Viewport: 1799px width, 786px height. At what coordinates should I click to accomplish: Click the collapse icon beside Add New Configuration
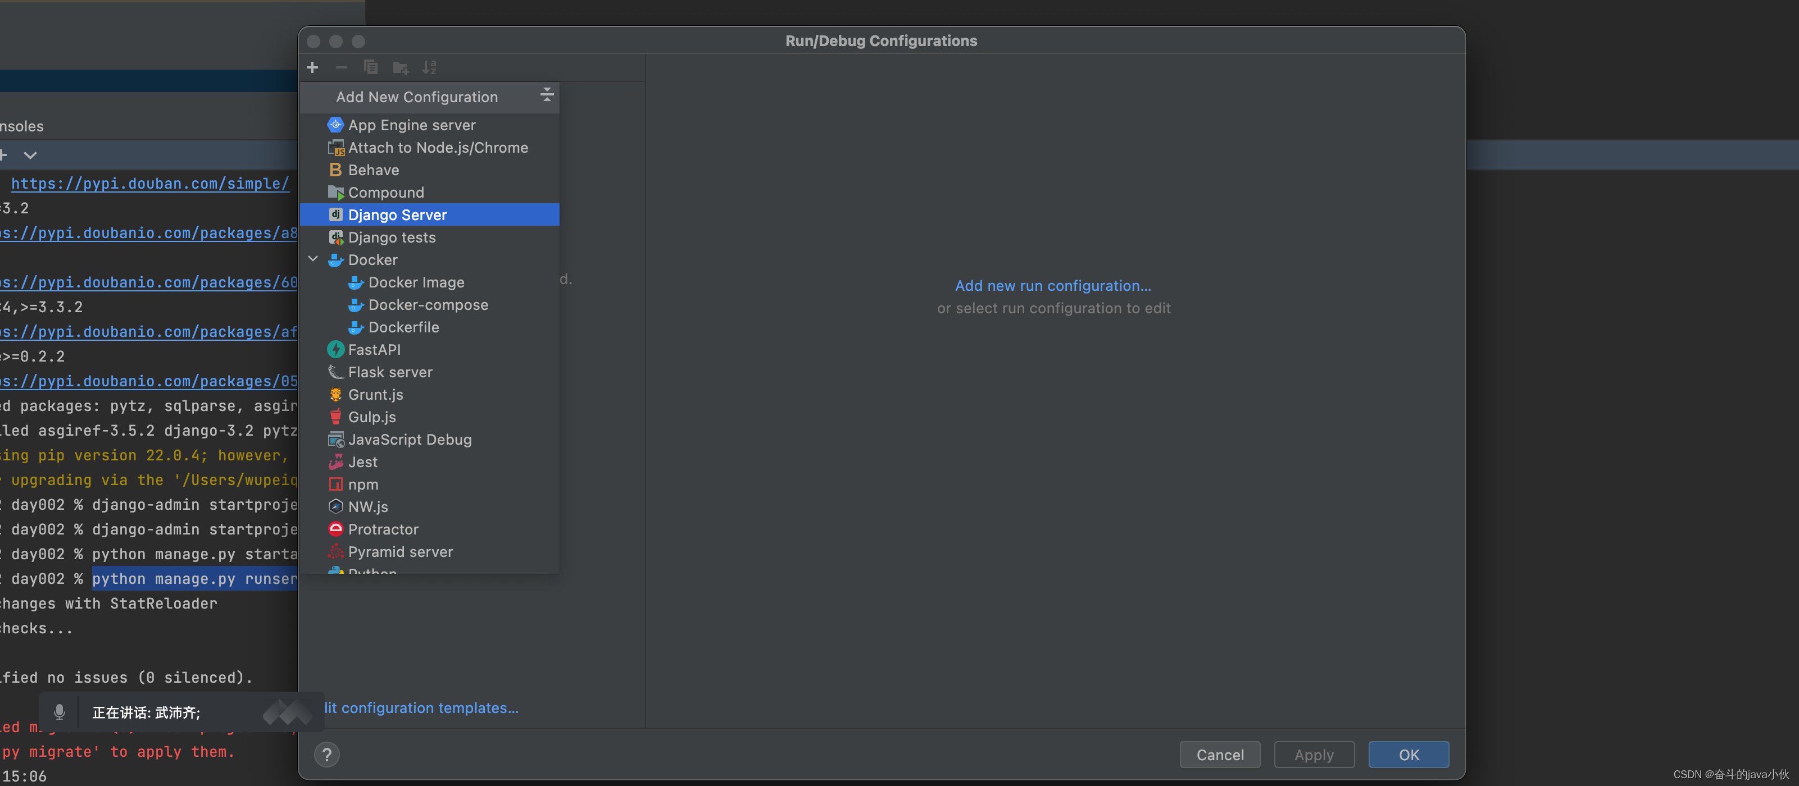(547, 95)
